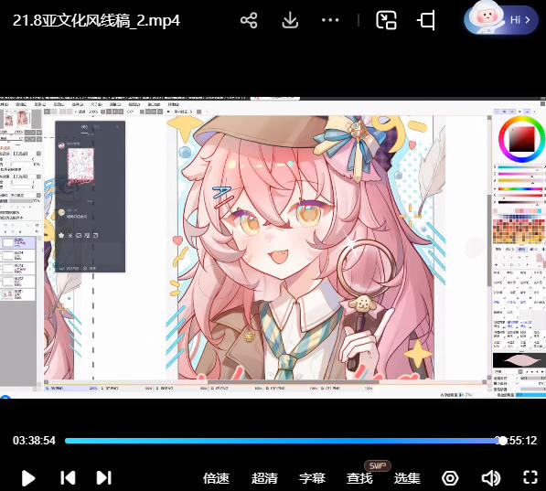Play the video
The height and width of the screenshot is (491, 546).
pos(28,478)
